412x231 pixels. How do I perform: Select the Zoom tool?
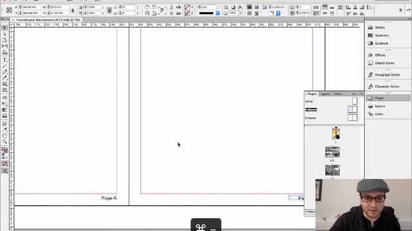point(5,142)
